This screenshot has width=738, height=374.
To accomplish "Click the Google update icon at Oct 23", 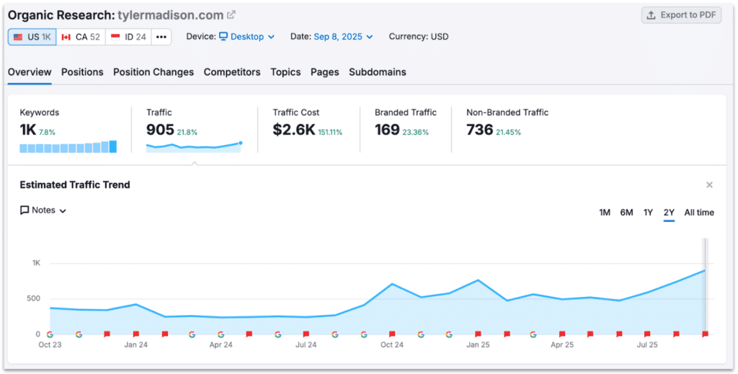I will [x=50, y=334].
